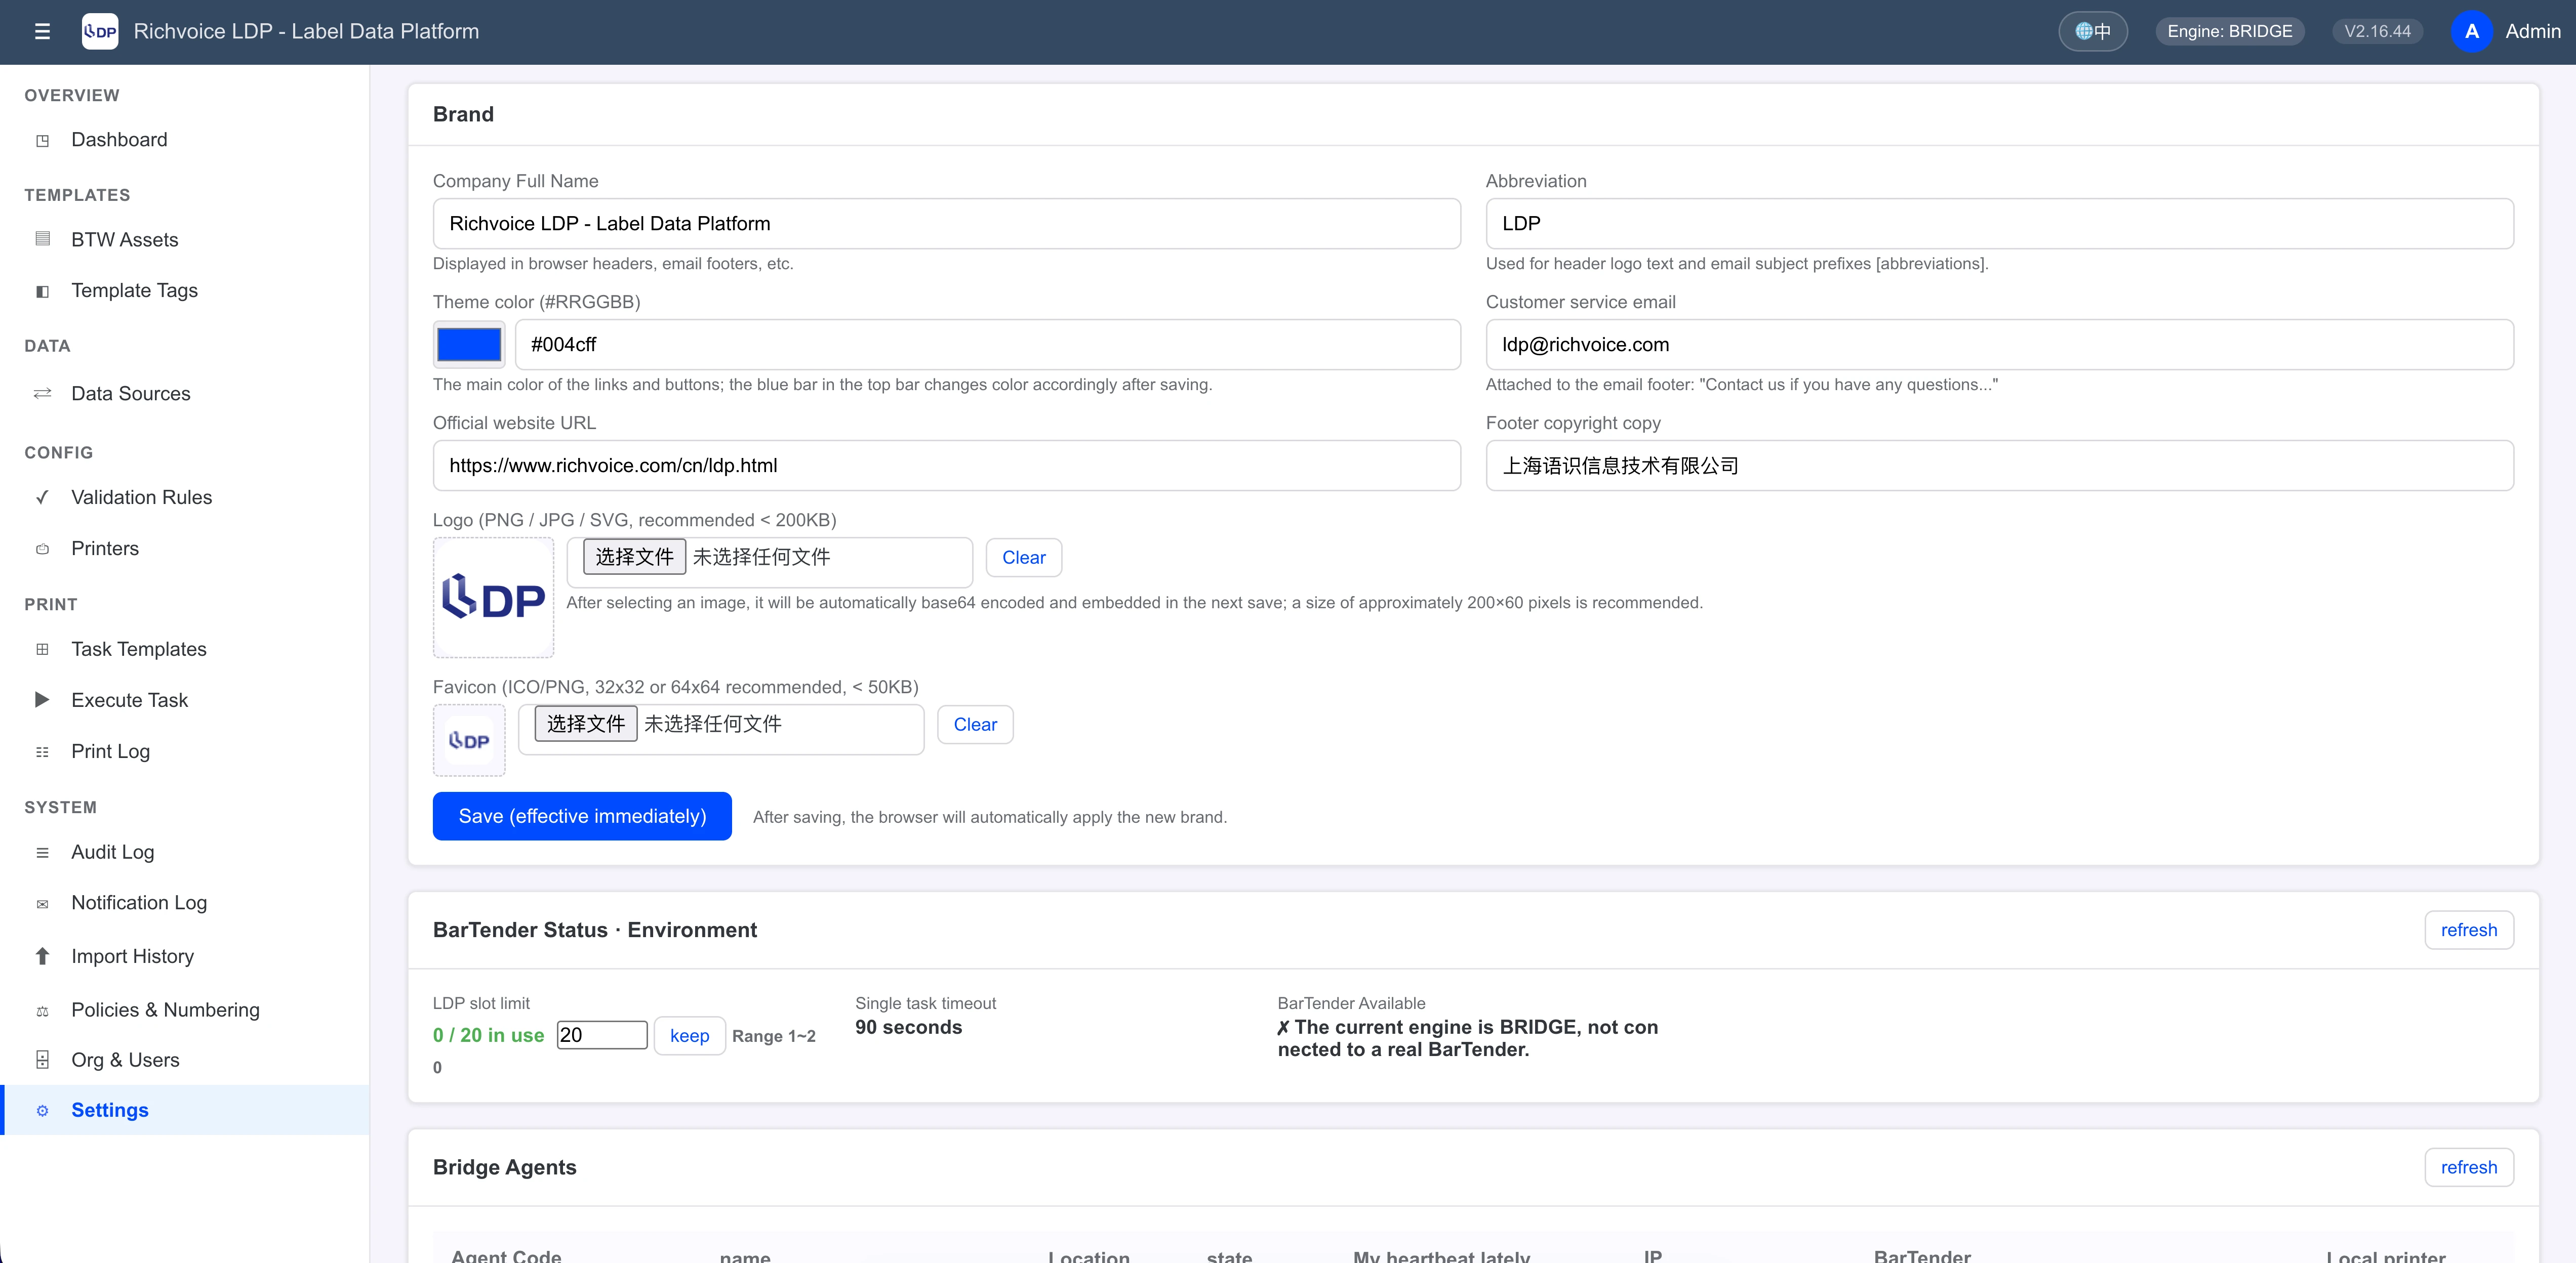Screen dimensions: 2576x1263
Task: Select Settings in sidebar
Action: point(185,1110)
